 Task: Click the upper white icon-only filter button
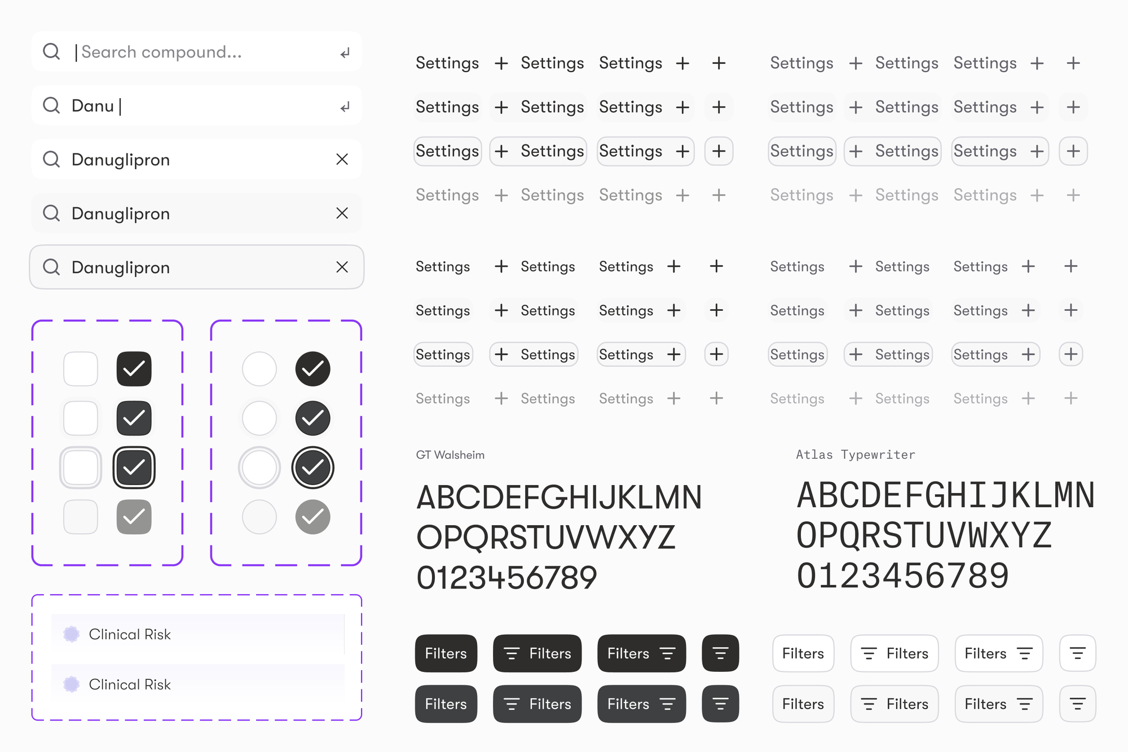point(1078,653)
